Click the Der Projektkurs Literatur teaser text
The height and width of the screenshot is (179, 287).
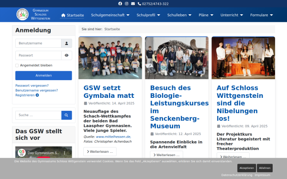[x=243, y=141]
